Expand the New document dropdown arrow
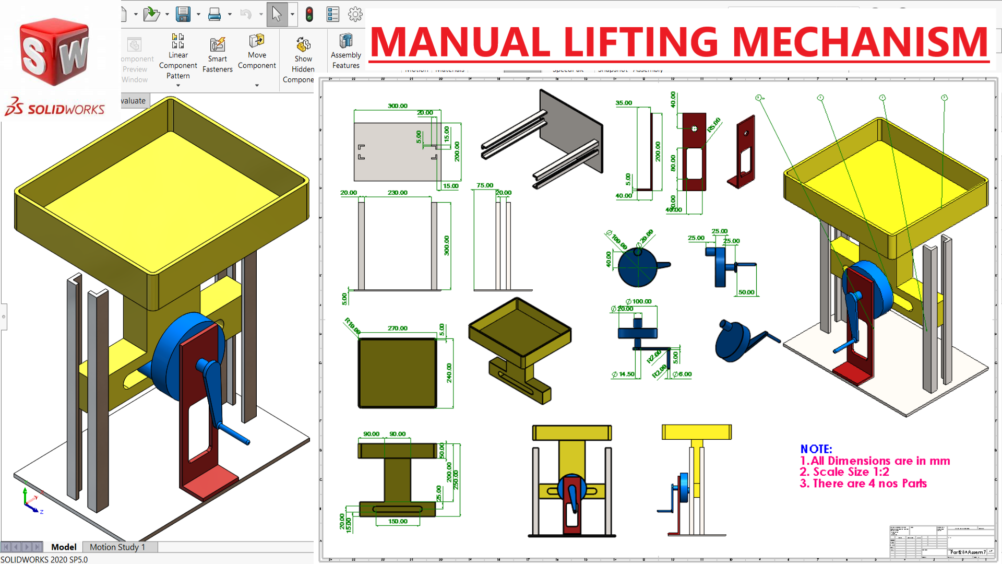Image resolution: width=1002 pixels, height=564 pixels. click(x=136, y=15)
